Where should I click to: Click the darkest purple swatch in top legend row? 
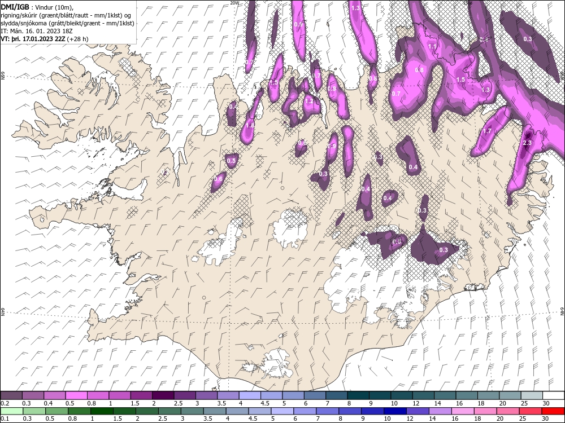(163, 395)
